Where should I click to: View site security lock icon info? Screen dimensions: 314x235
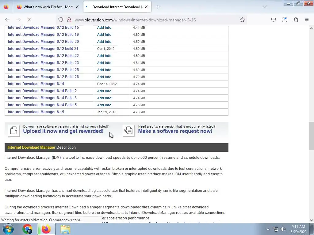(x=69, y=20)
